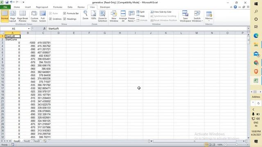Open the Page Layout ribbon tab
Viewport: 262px width, 147px height.
(x=42, y=7)
